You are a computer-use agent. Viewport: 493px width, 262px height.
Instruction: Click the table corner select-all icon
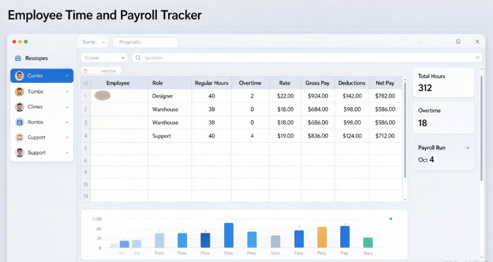[x=85, y=83]
